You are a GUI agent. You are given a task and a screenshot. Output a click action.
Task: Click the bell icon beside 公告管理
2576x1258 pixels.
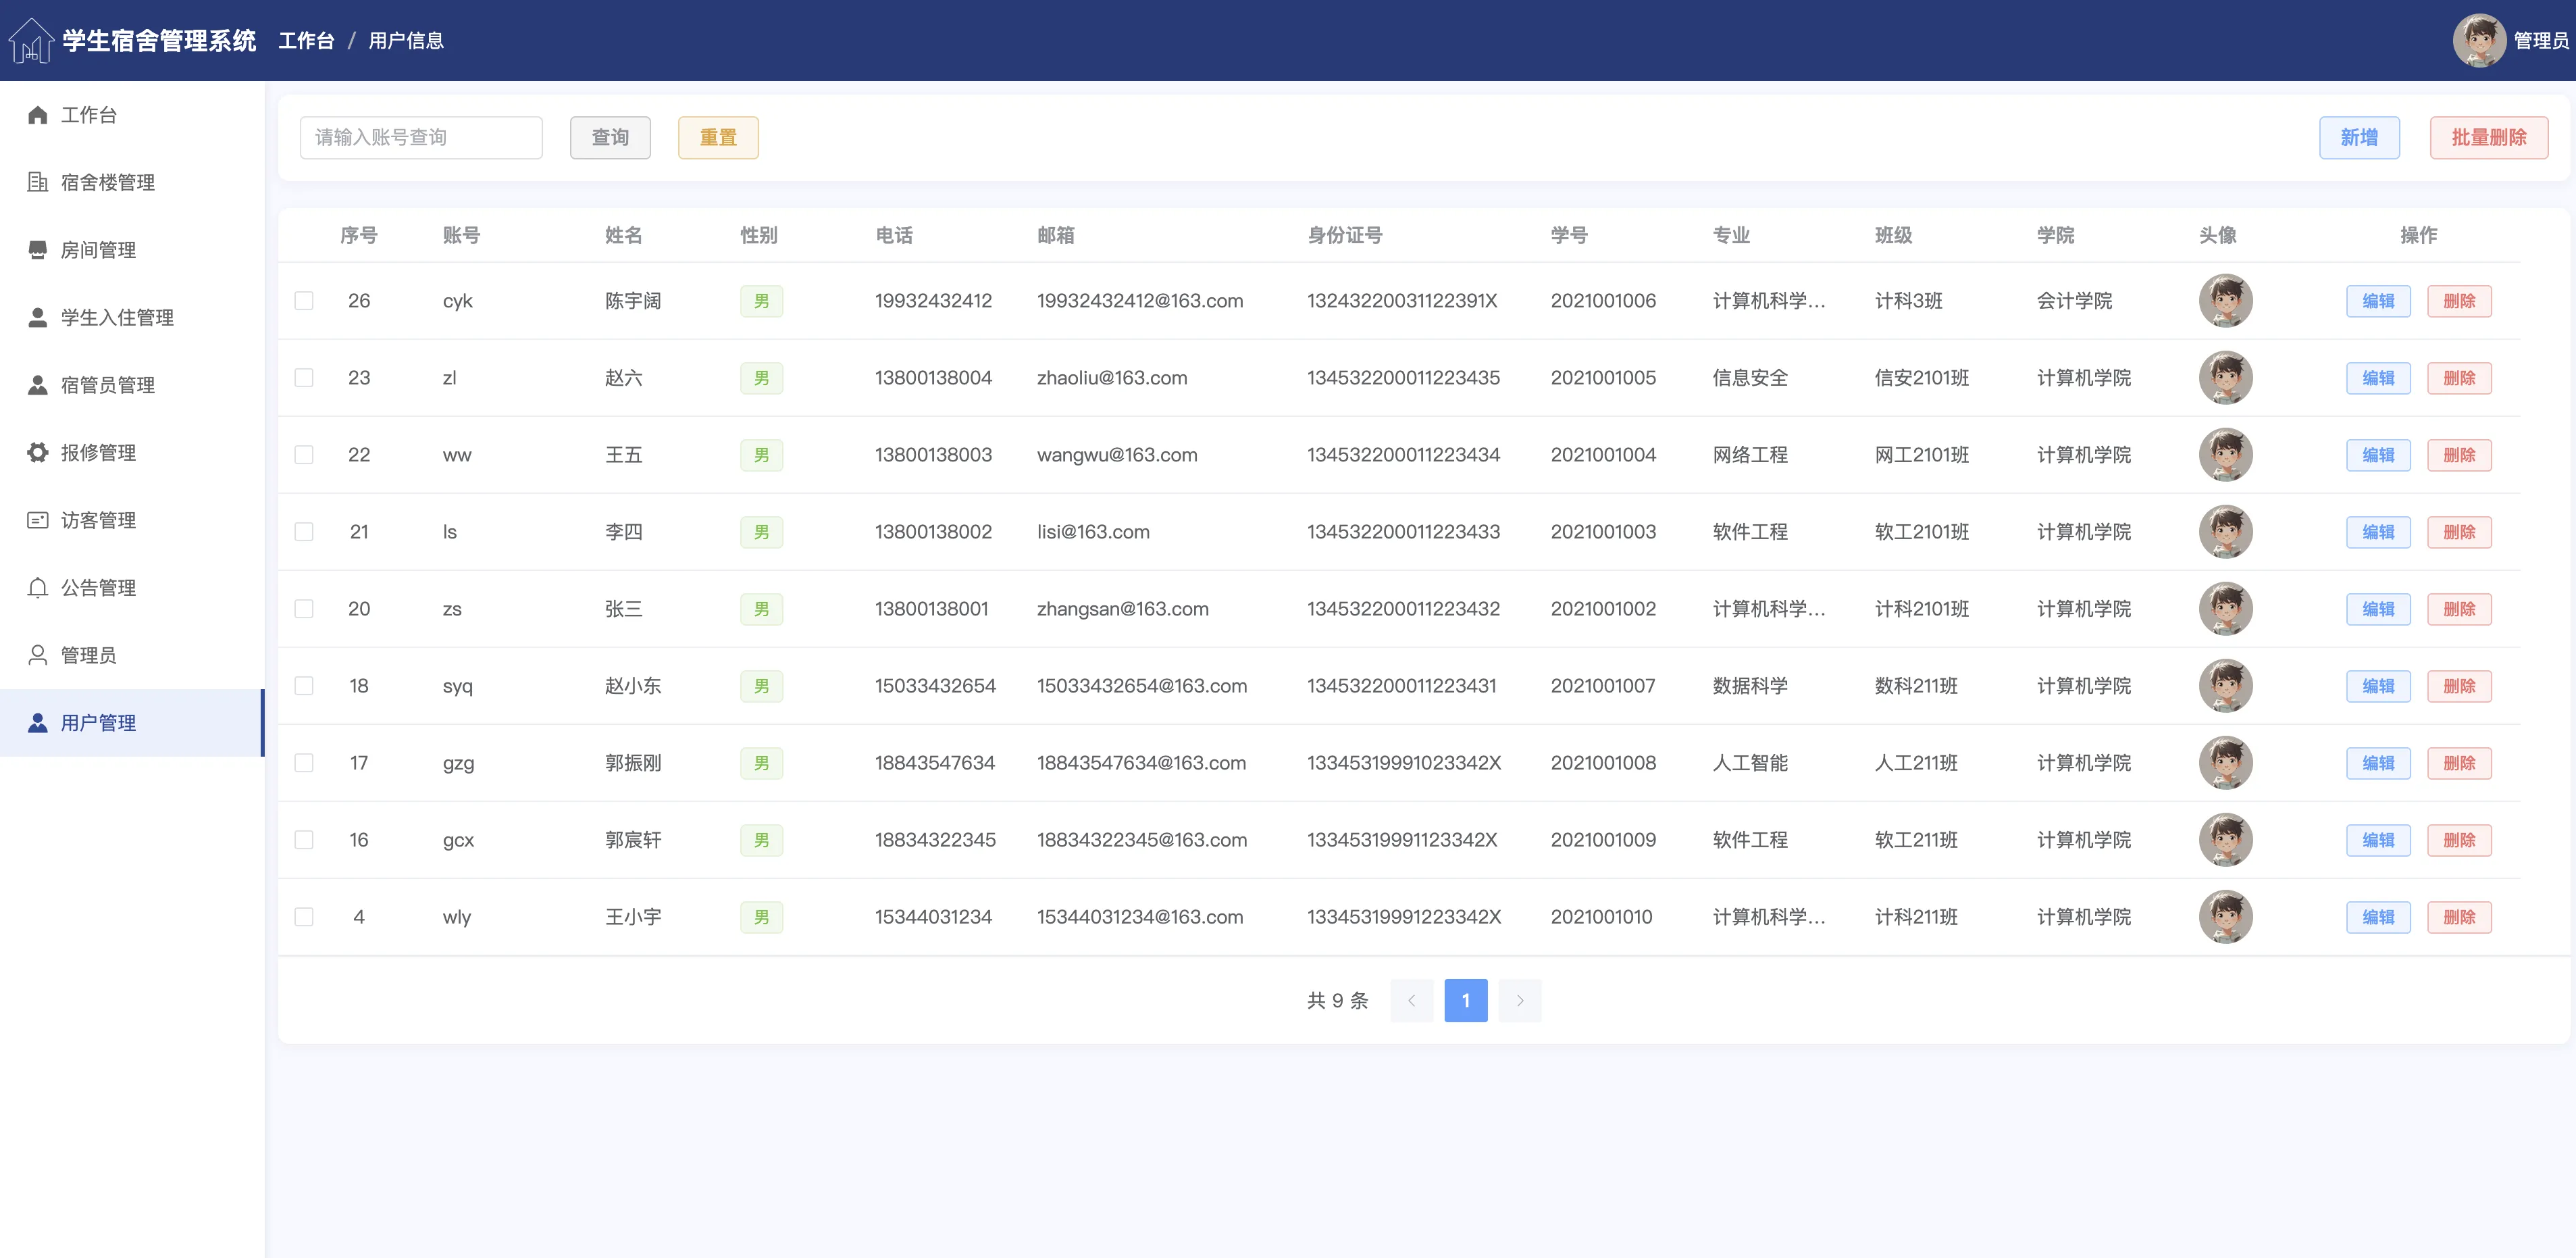(38, 588)
